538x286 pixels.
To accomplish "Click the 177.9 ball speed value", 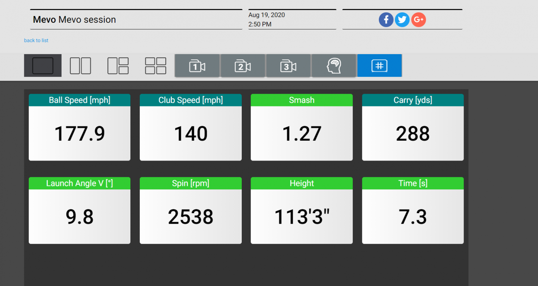I will point(80,134).
